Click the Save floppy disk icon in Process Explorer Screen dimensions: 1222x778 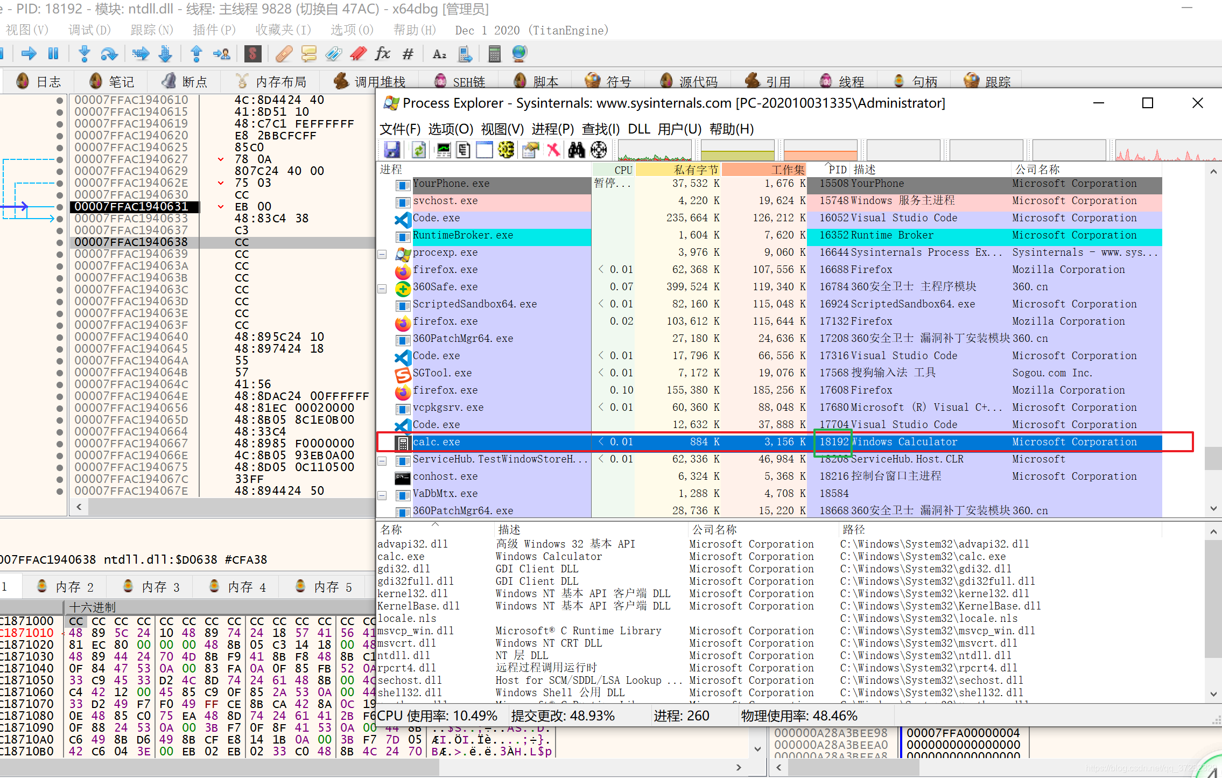pyautogui.click(x=392, y=150)
